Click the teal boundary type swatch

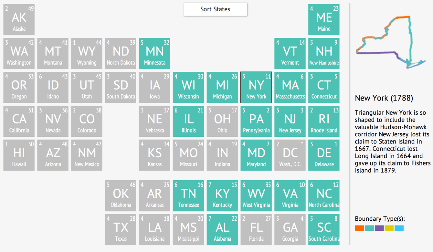click(369, 228)
